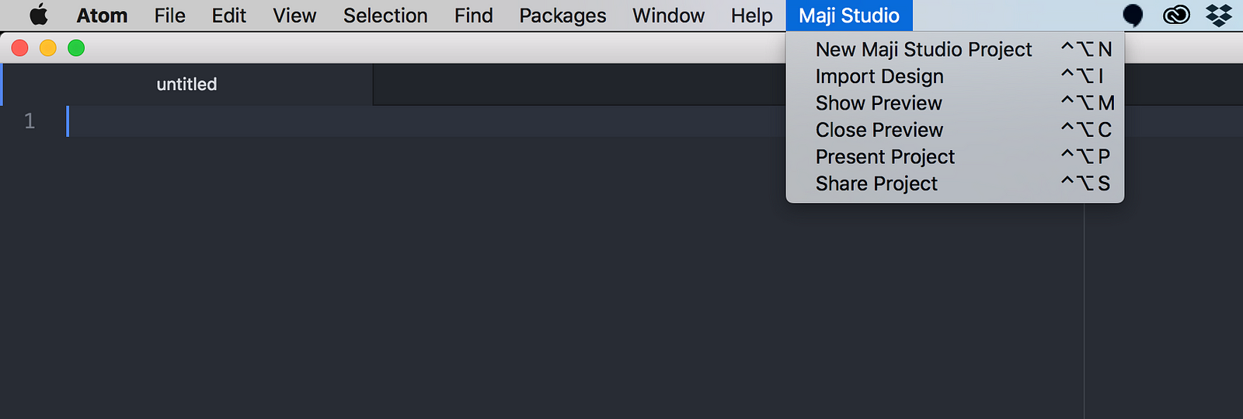Open the Apple menu icon

39,15
